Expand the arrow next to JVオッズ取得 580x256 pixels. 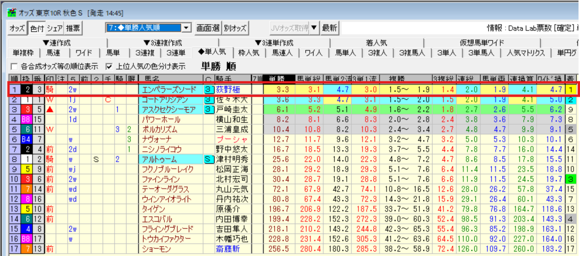314,28
